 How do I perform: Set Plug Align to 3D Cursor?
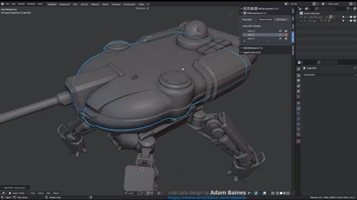pos(281,19)
